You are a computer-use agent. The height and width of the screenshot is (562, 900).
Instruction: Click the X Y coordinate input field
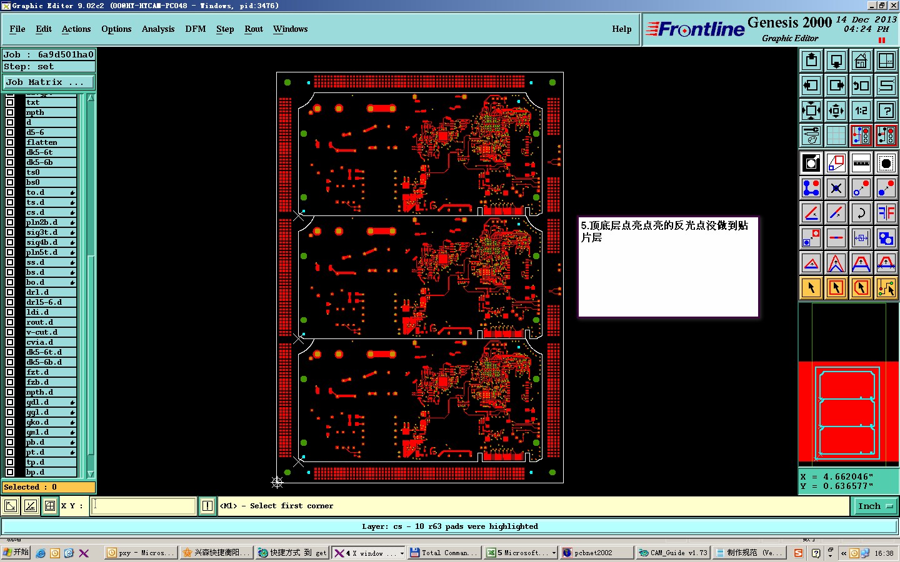coord(144,506)
